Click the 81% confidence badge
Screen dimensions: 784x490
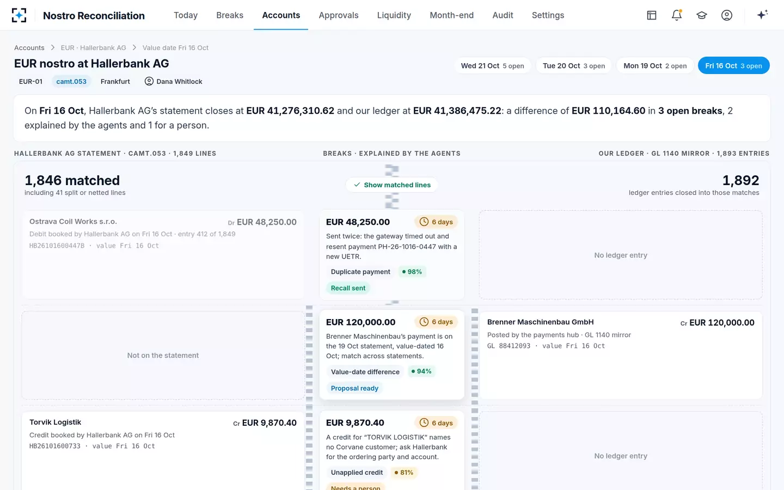point(404,473)
